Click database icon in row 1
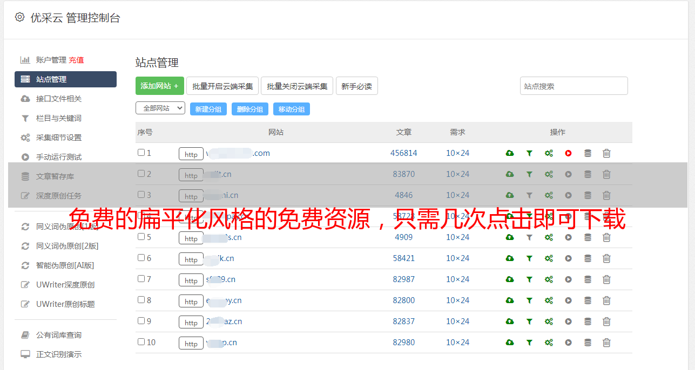Screen dimensions: 695x370 click(588, 153)
